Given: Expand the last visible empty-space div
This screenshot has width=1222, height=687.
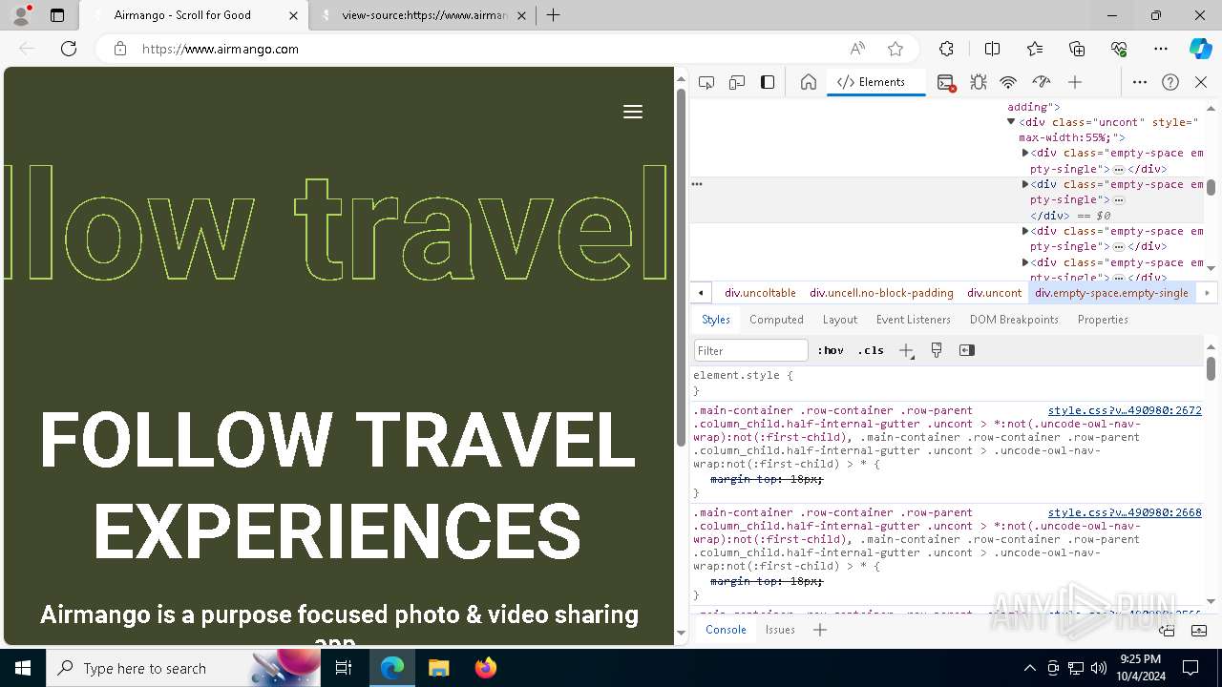Looking at the screenshot, I should pyautogui.click(x=1025, y=262).
